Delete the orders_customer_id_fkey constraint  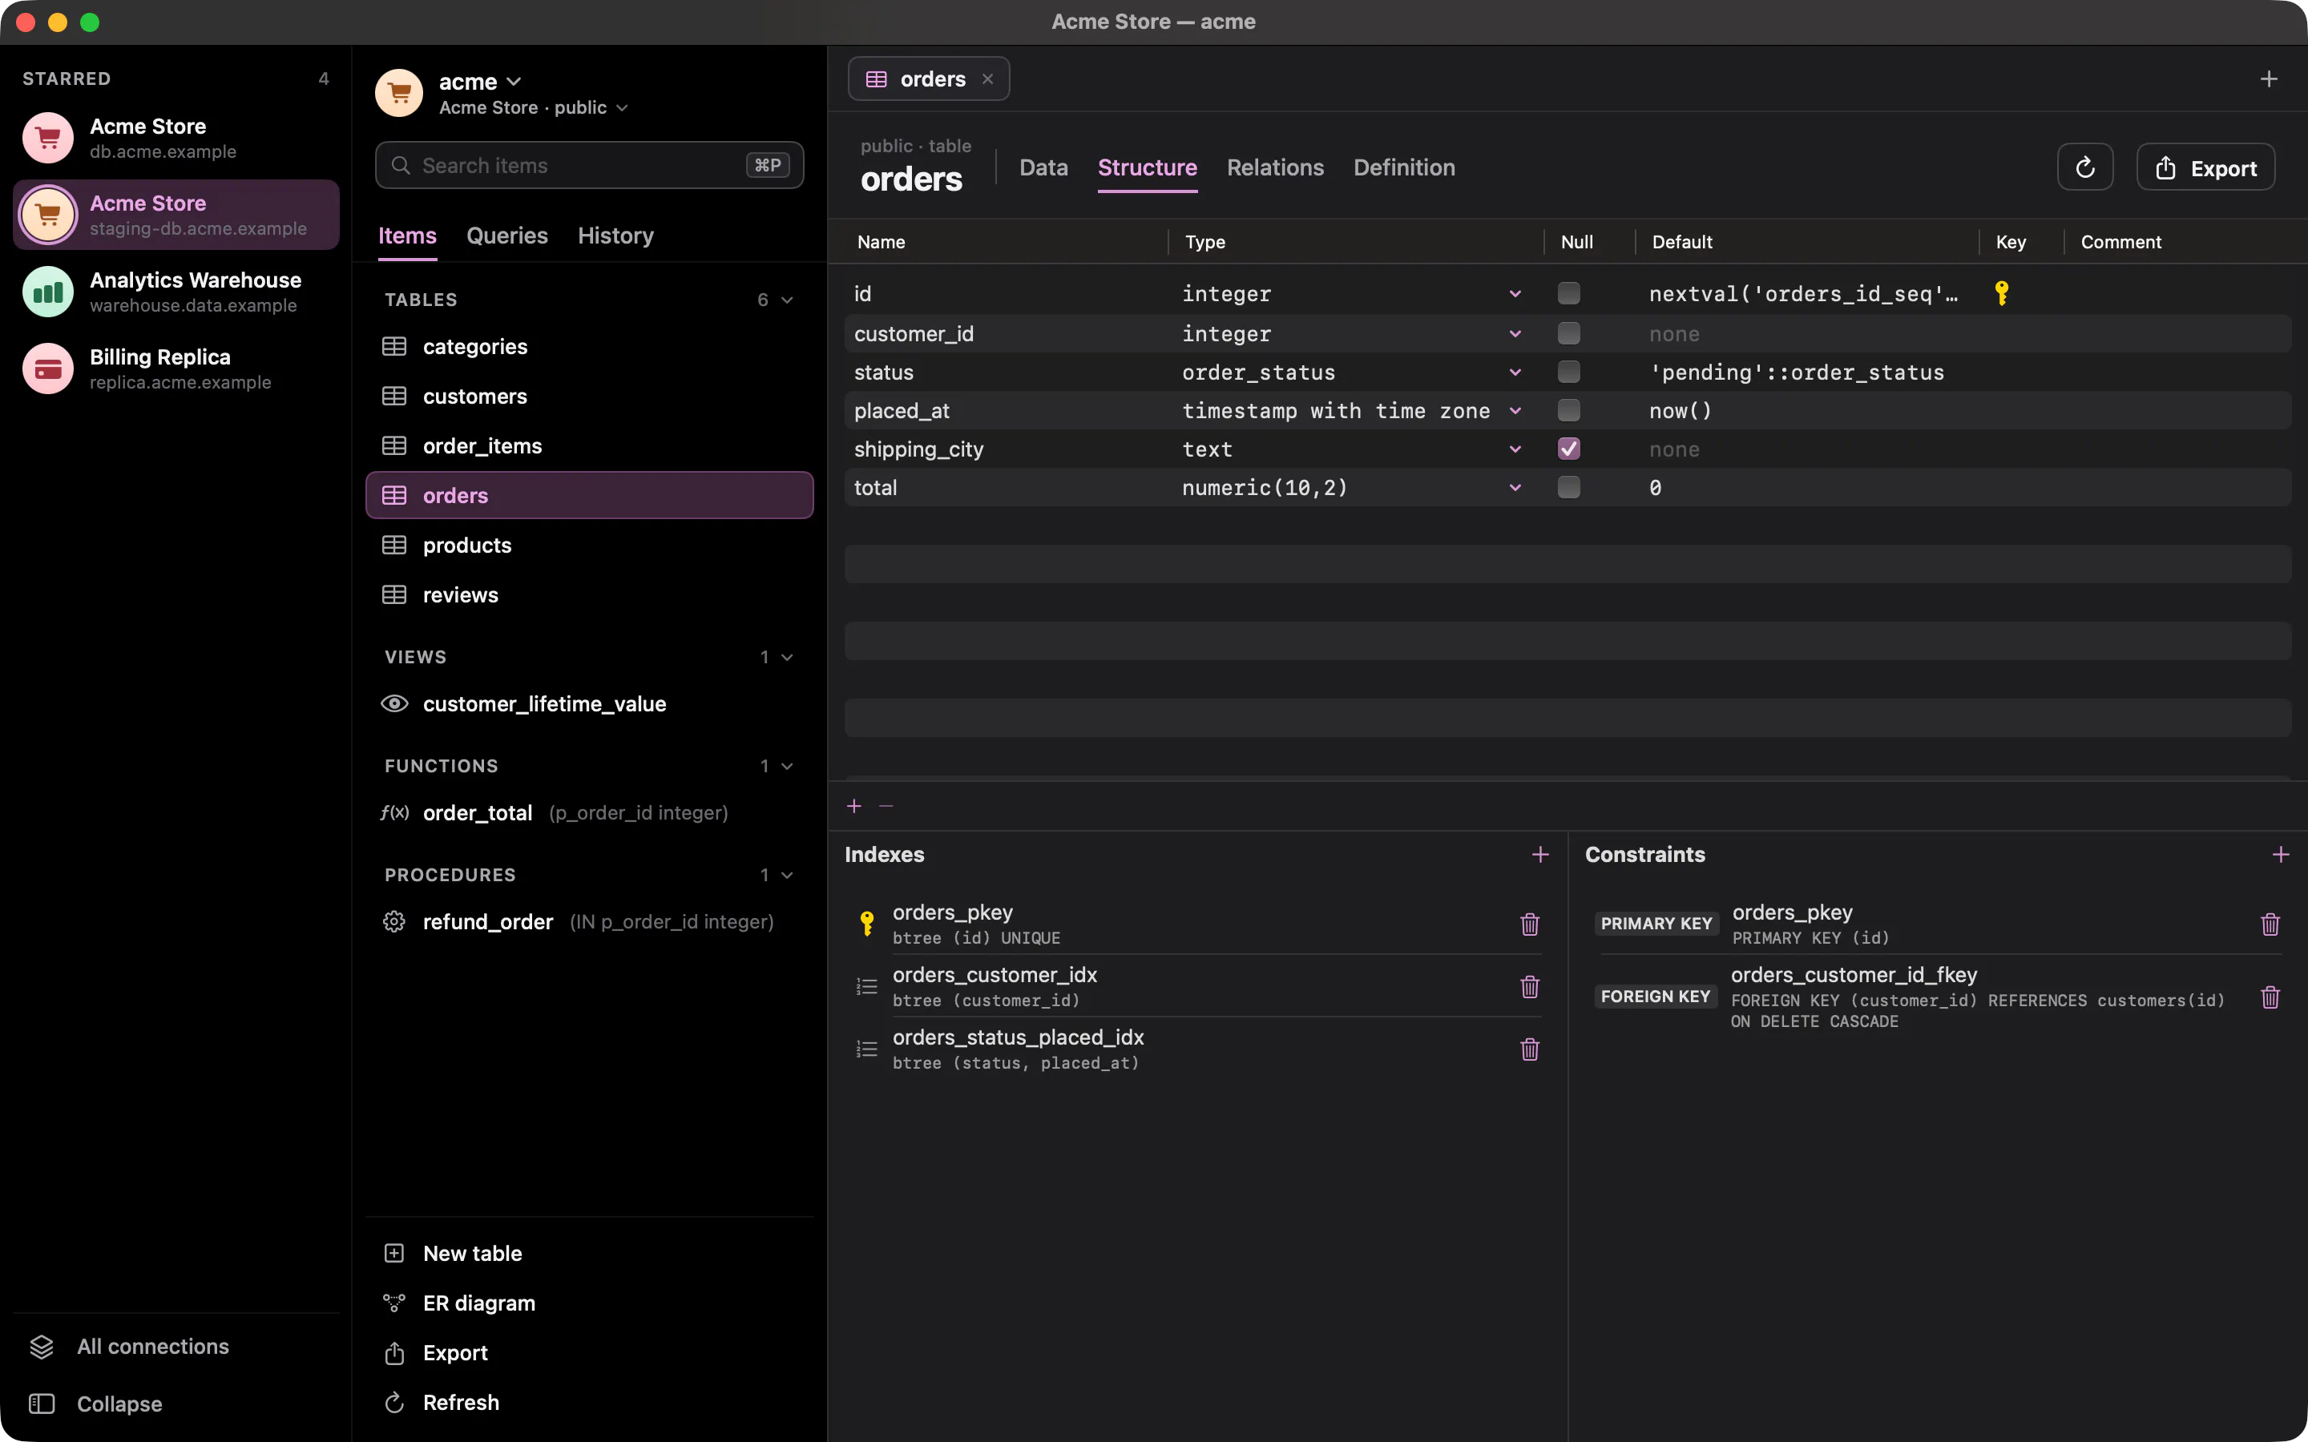pyautogui.click(x=2270, y=997)
